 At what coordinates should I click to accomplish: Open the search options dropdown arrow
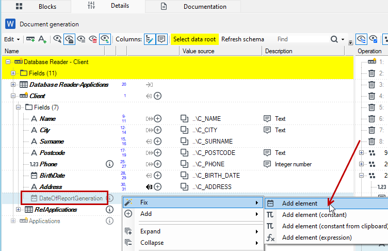coord(343,39)
